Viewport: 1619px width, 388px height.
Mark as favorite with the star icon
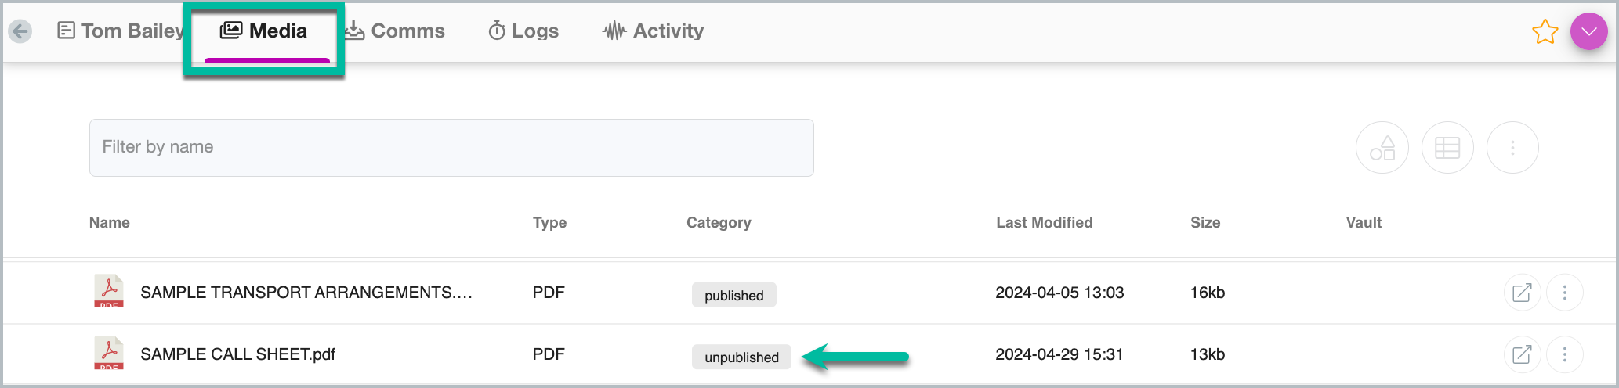point(1545,32)
